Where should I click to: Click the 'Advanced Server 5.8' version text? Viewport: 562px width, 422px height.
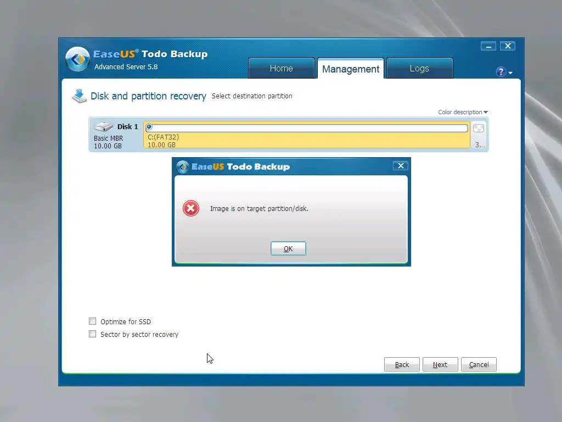(x=126, y=66)
